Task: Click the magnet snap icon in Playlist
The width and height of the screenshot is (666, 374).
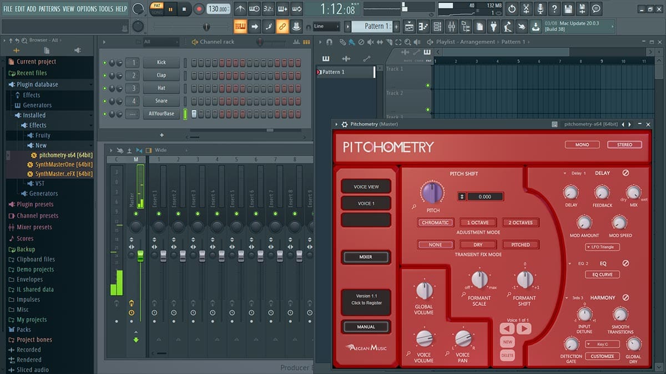Action: tap(329, 42)
